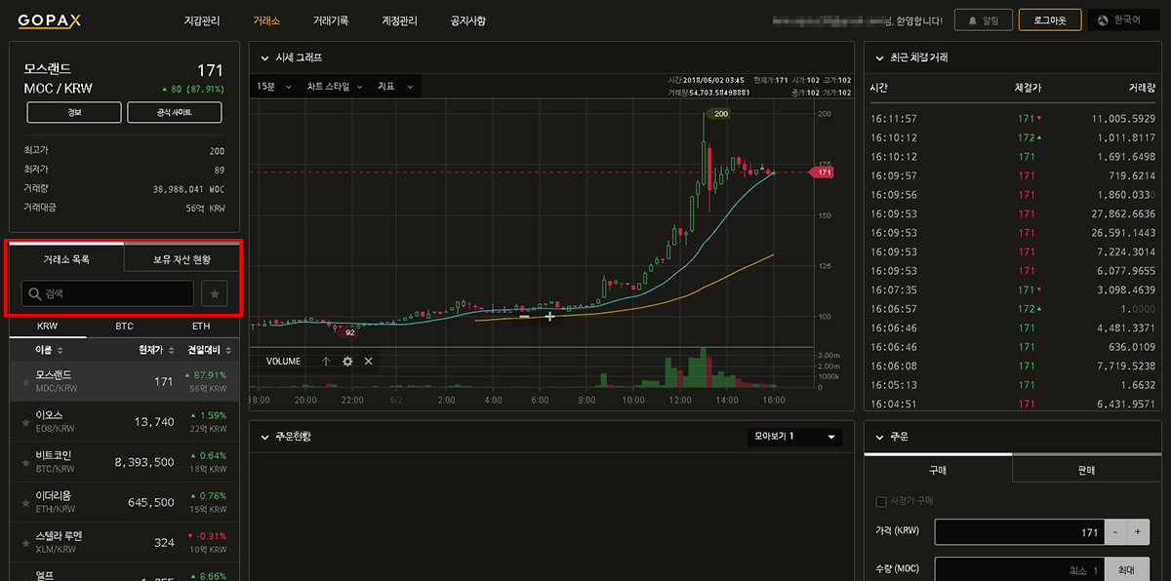Click the up arrow on the VOLUME panel
This screenshot has height=581, width=1171.
[x=326, y=361]
